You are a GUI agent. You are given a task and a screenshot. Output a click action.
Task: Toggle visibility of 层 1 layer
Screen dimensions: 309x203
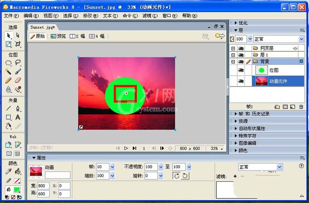click(241, 55)
